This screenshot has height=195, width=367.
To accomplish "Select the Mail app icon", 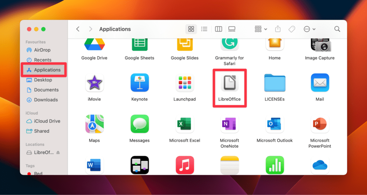I will [320, 83].
